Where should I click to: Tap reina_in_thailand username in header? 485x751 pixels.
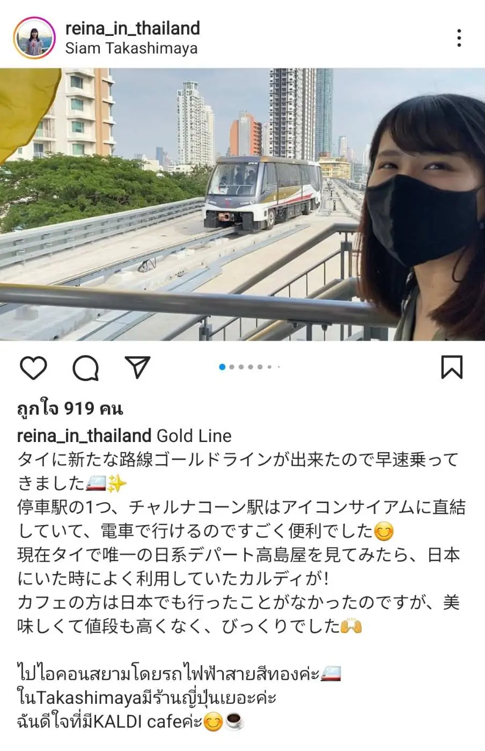pyautogui.click(x=133, y=28)
